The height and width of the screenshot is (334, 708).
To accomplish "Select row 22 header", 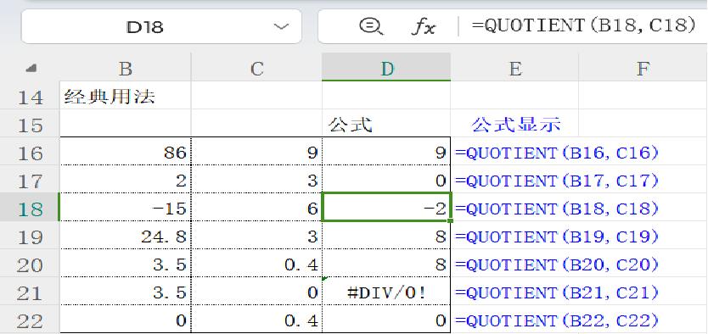I will pyautogui.click(x=30, y=319).
